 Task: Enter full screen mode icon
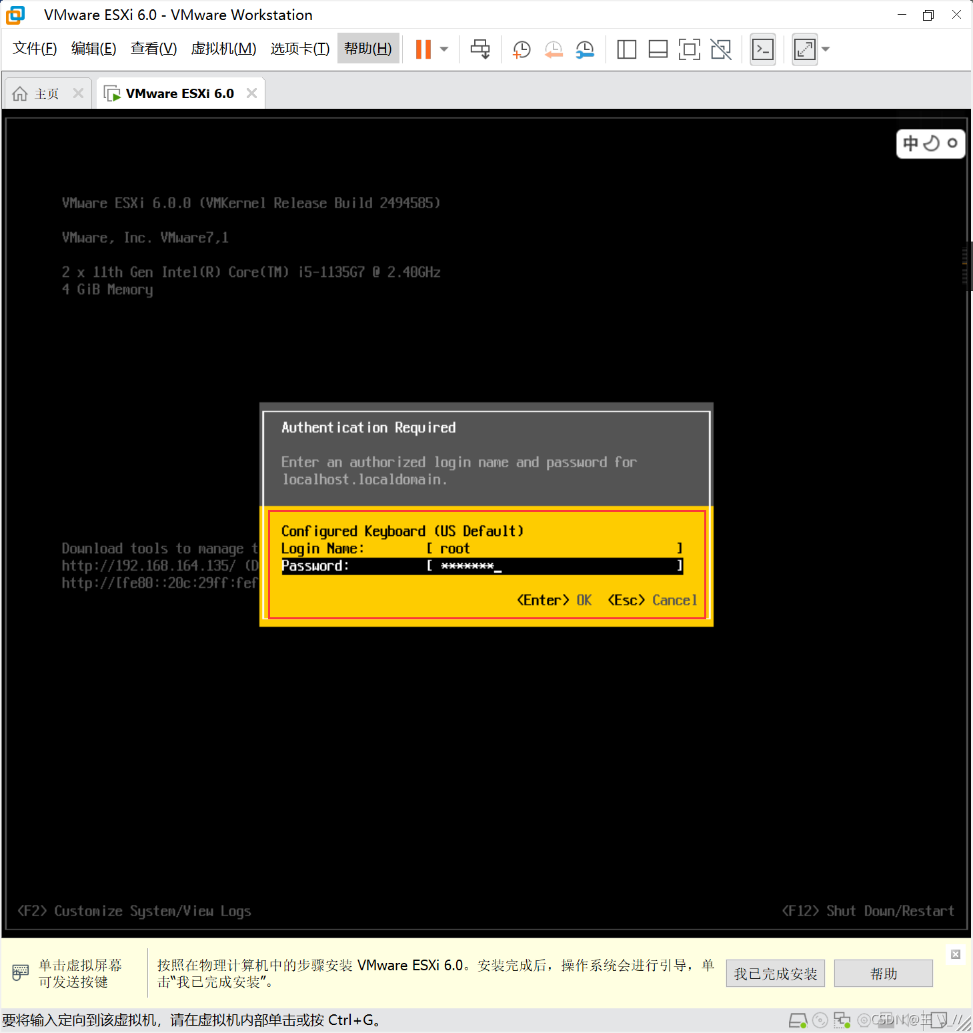pyautogui.click(x=690, y=49)
